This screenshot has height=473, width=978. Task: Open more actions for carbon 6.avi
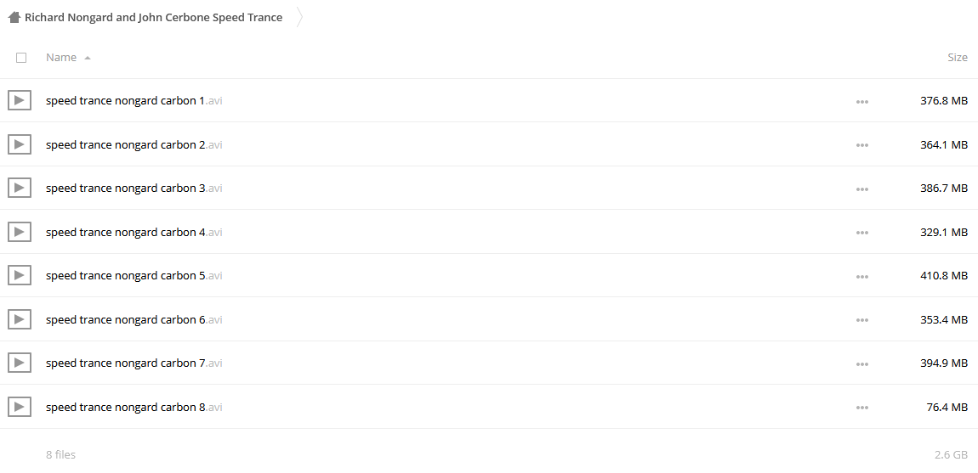point(862,320)
